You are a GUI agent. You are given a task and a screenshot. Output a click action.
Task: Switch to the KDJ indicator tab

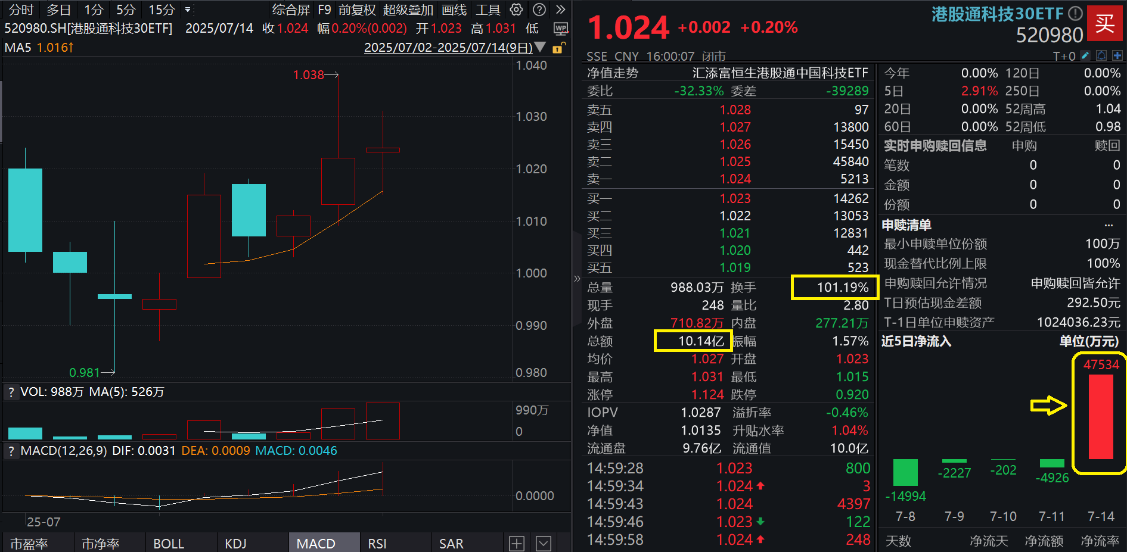235,542
